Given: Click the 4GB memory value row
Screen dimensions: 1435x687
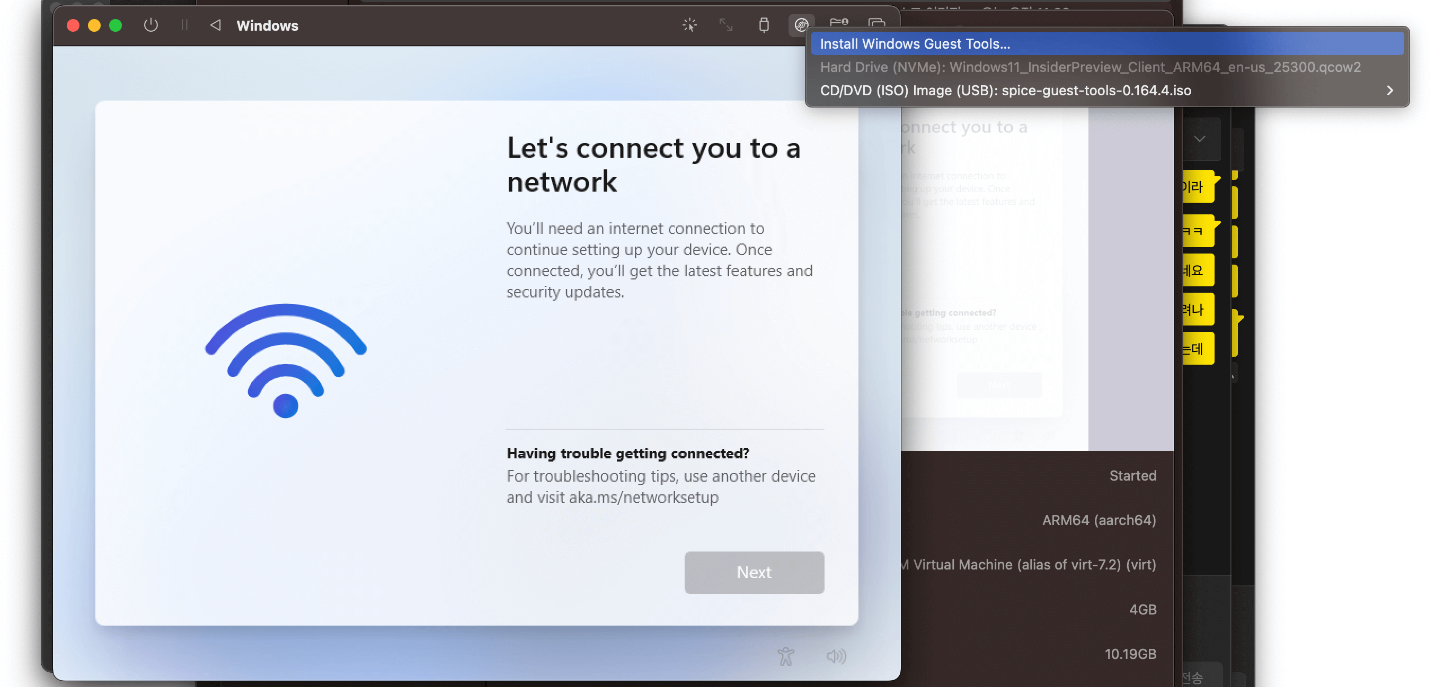Looking at the screenshot, I should 1142,609.
